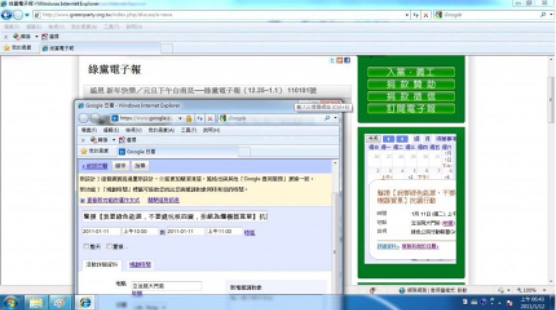Toggle the Repeat (重複) checkbox

(109, 246)
